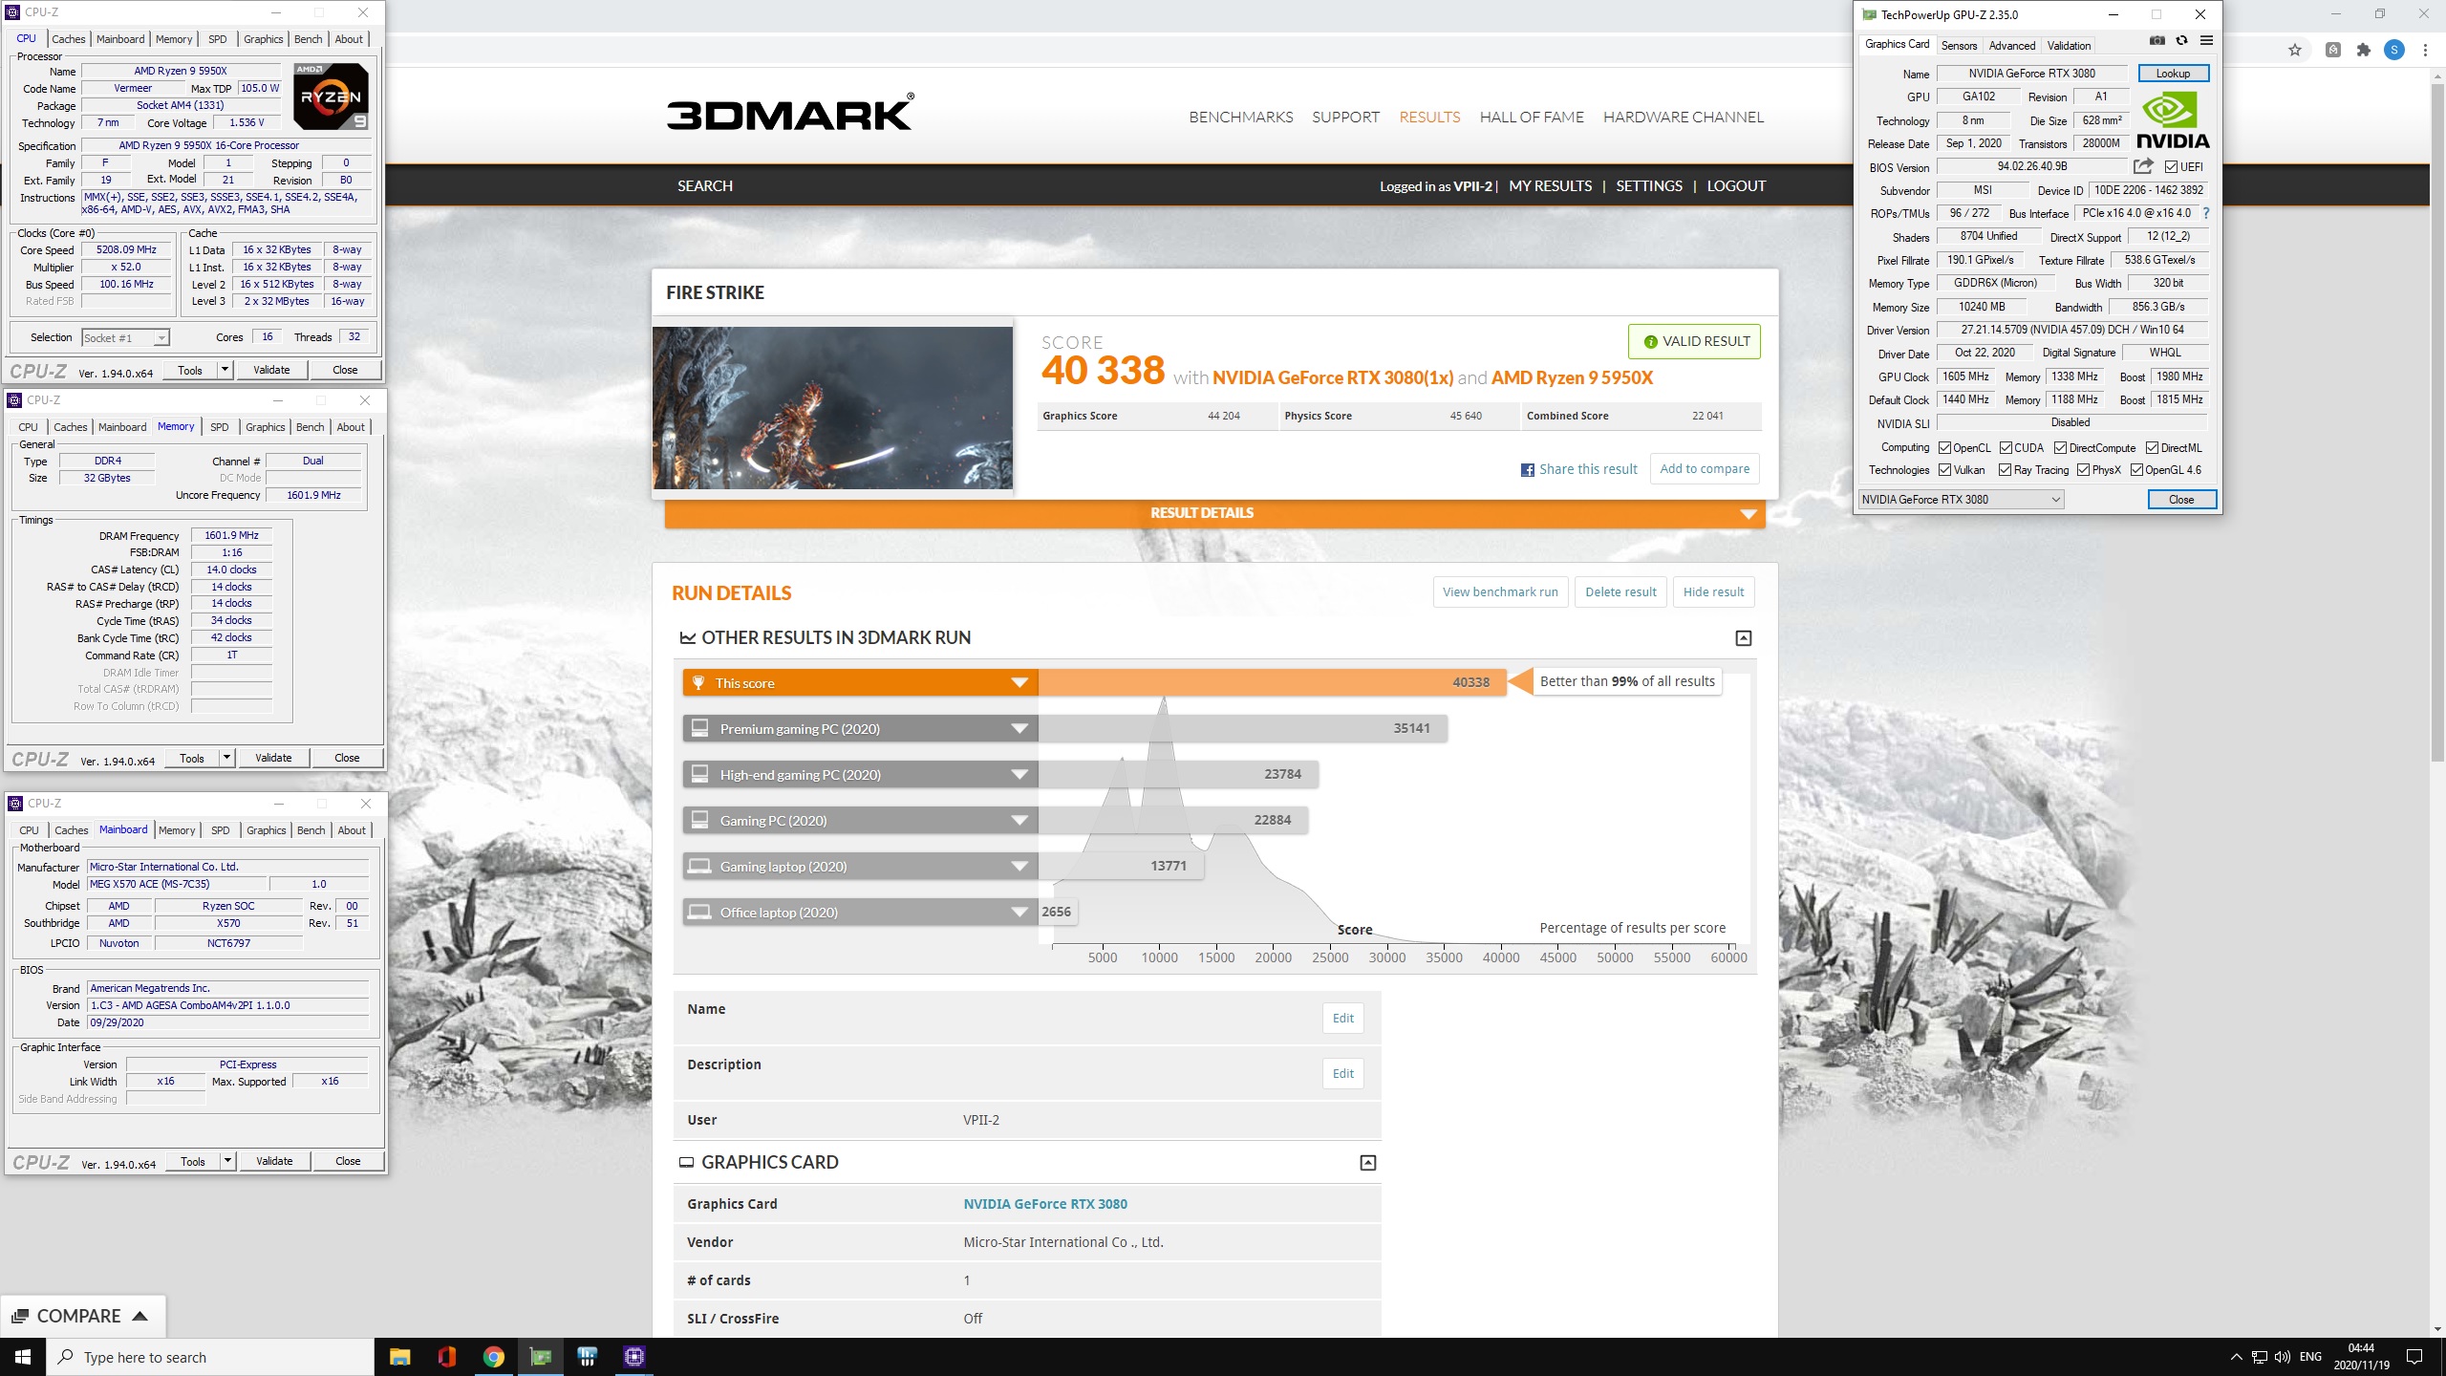Open the Chrome profile avatar 'S'

pyautogui.click(x=2394, y=51)
